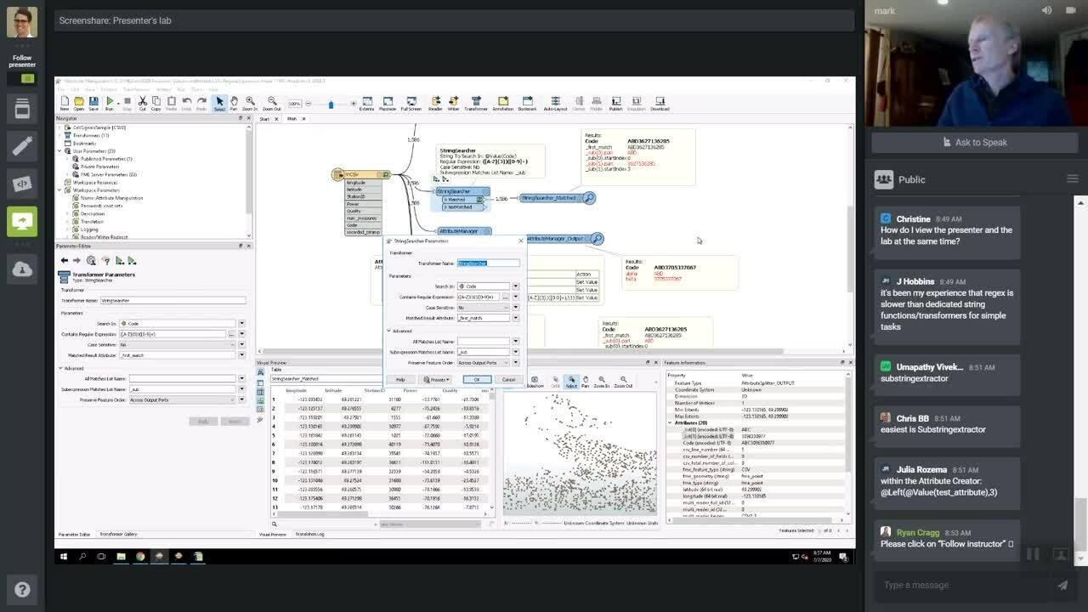Mute mark's video audio speaker icon
The height and width of the screenshot is (612, 1088).
click(x=1046, y=10)
